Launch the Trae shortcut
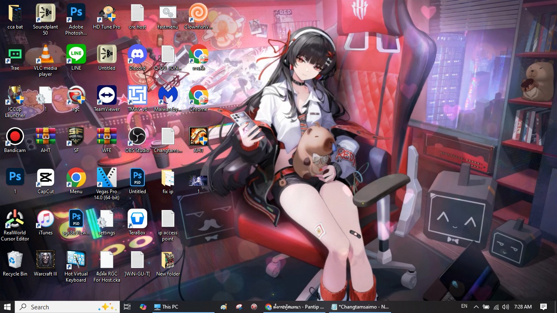 15,58
